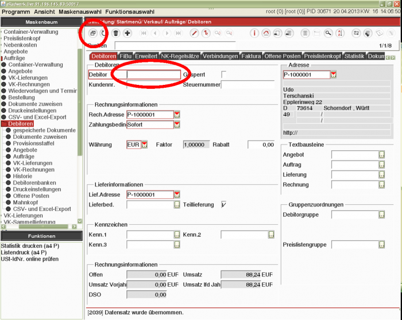Click the red pencil edit icon
The height and width of the screenshot is (320, 402).
click(x=194, y=33)
